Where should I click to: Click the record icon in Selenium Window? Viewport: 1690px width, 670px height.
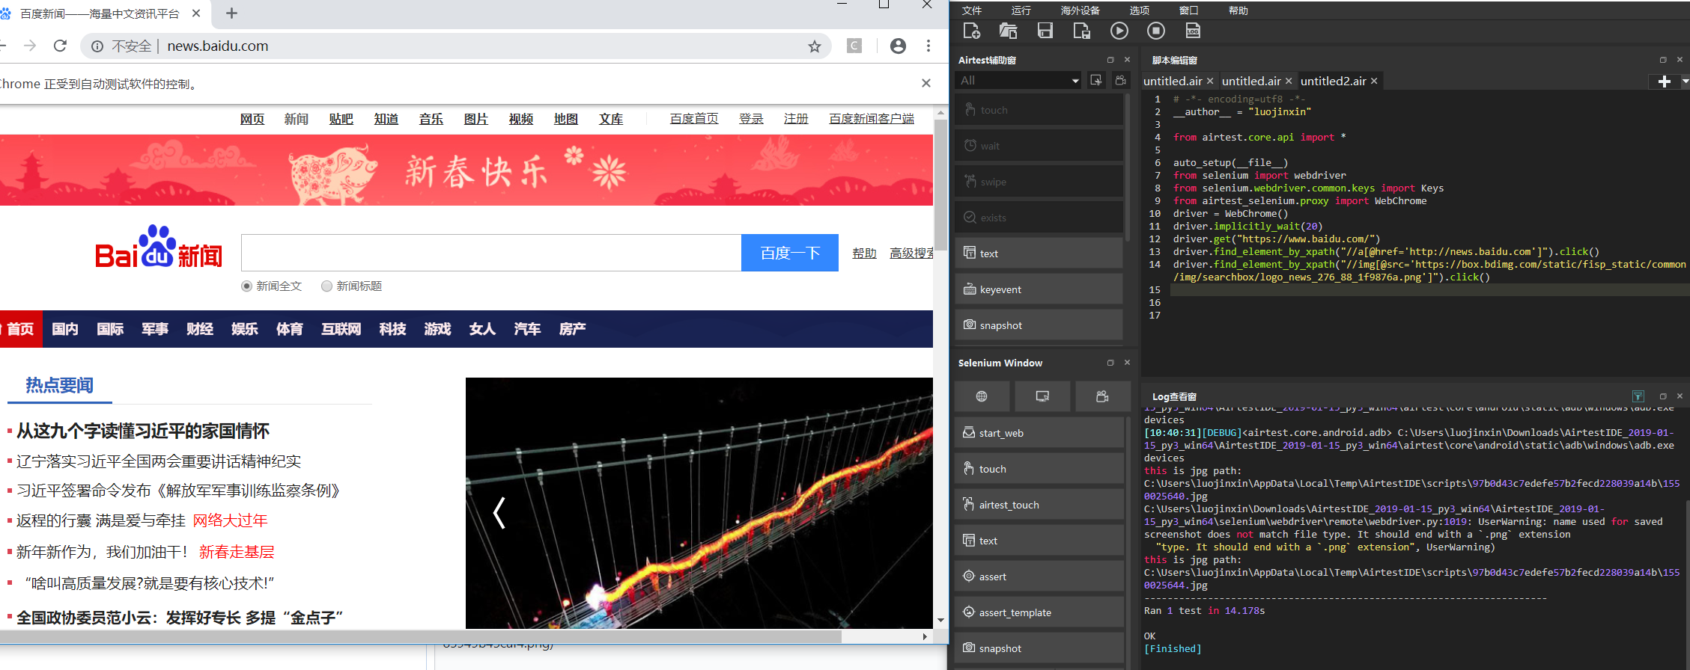(x=1102, y=396)
